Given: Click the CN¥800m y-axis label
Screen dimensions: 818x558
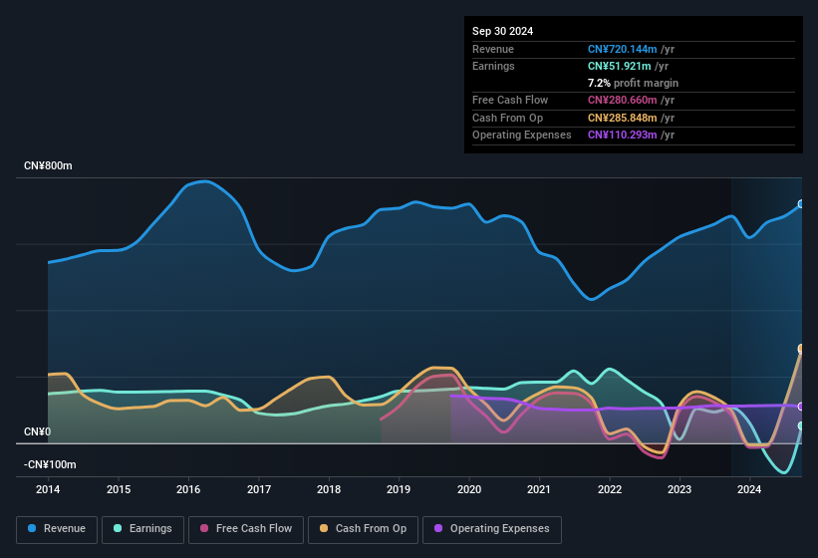Looking at the screenshot, I should (48, 165).
